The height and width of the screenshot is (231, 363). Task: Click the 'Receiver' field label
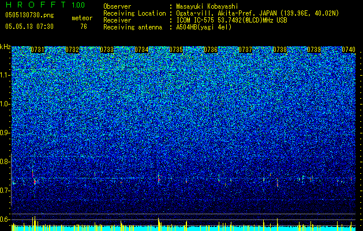click(117, 20)
